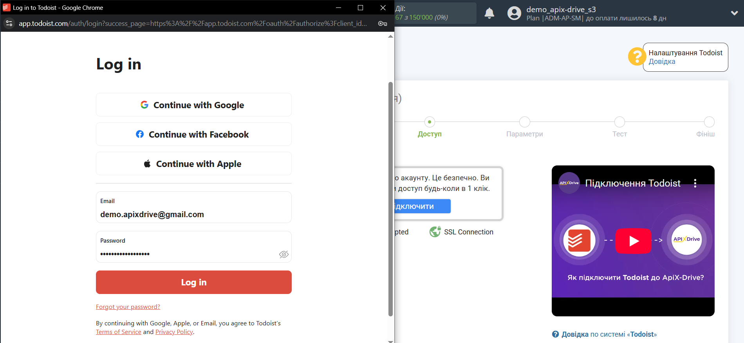Click the red Log in button
This screenshot has height=343, width=744.
[x=194, y=282]
